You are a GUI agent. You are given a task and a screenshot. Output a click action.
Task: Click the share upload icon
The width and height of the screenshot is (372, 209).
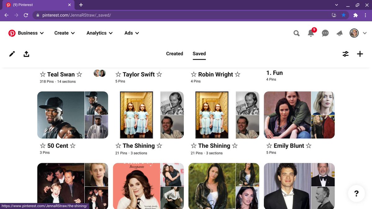coord(26,54)
